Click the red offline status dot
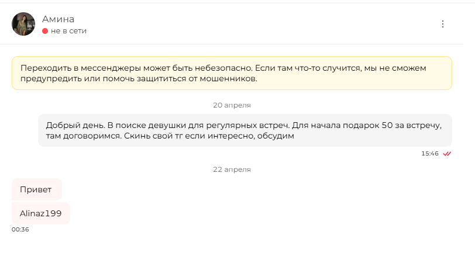Image resolution: width=475 pixels, height=256 pixels. 45,31
